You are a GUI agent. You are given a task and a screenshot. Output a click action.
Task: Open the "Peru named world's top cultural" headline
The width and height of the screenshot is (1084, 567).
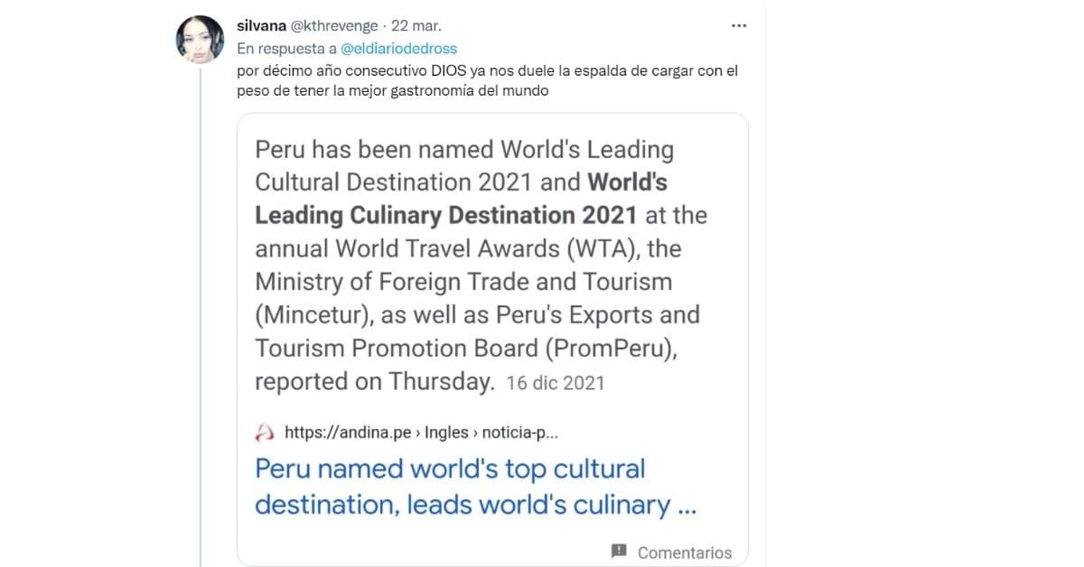point(450,469)
